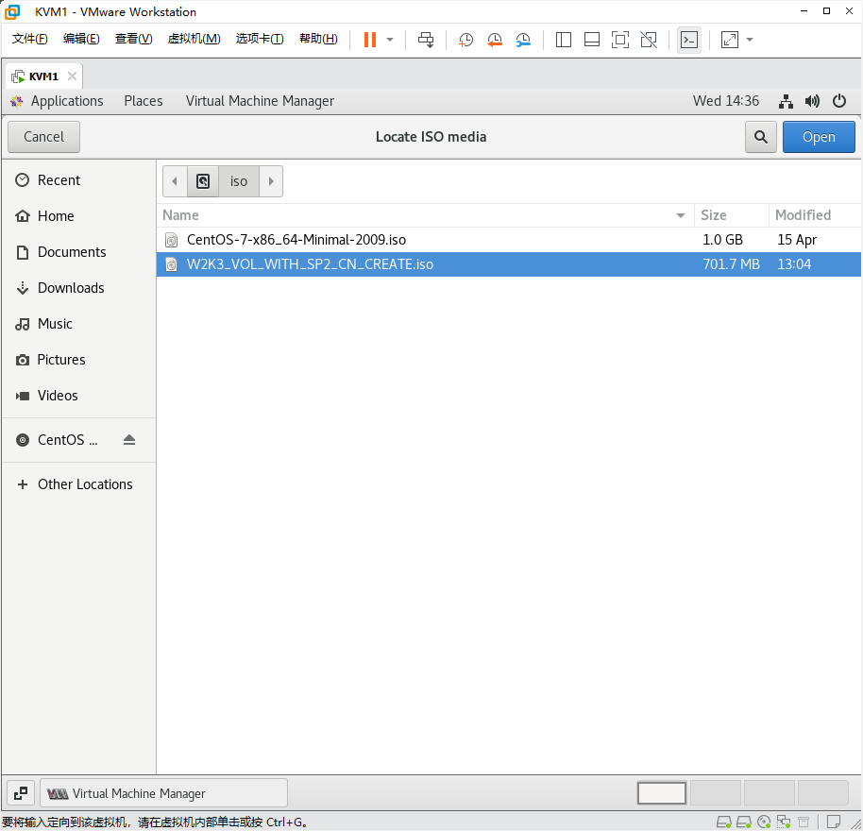
Task: Click the iso path segment button
Action: click(238, 181)
